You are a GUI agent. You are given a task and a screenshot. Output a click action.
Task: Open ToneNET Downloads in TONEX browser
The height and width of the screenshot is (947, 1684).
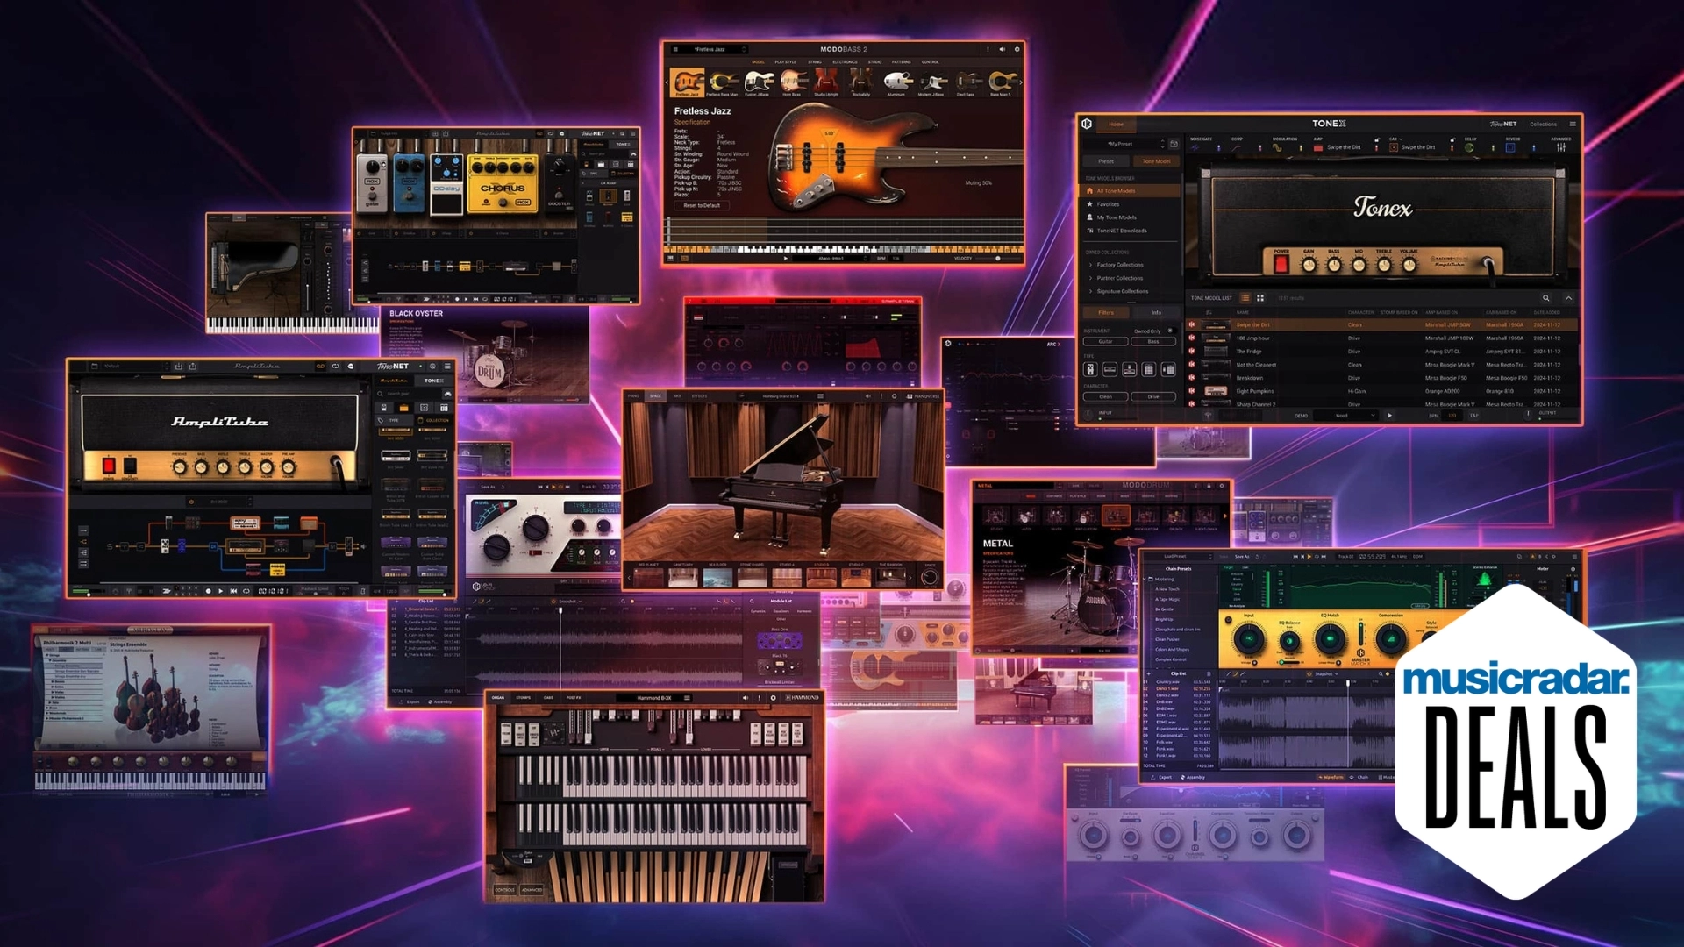1121,231
